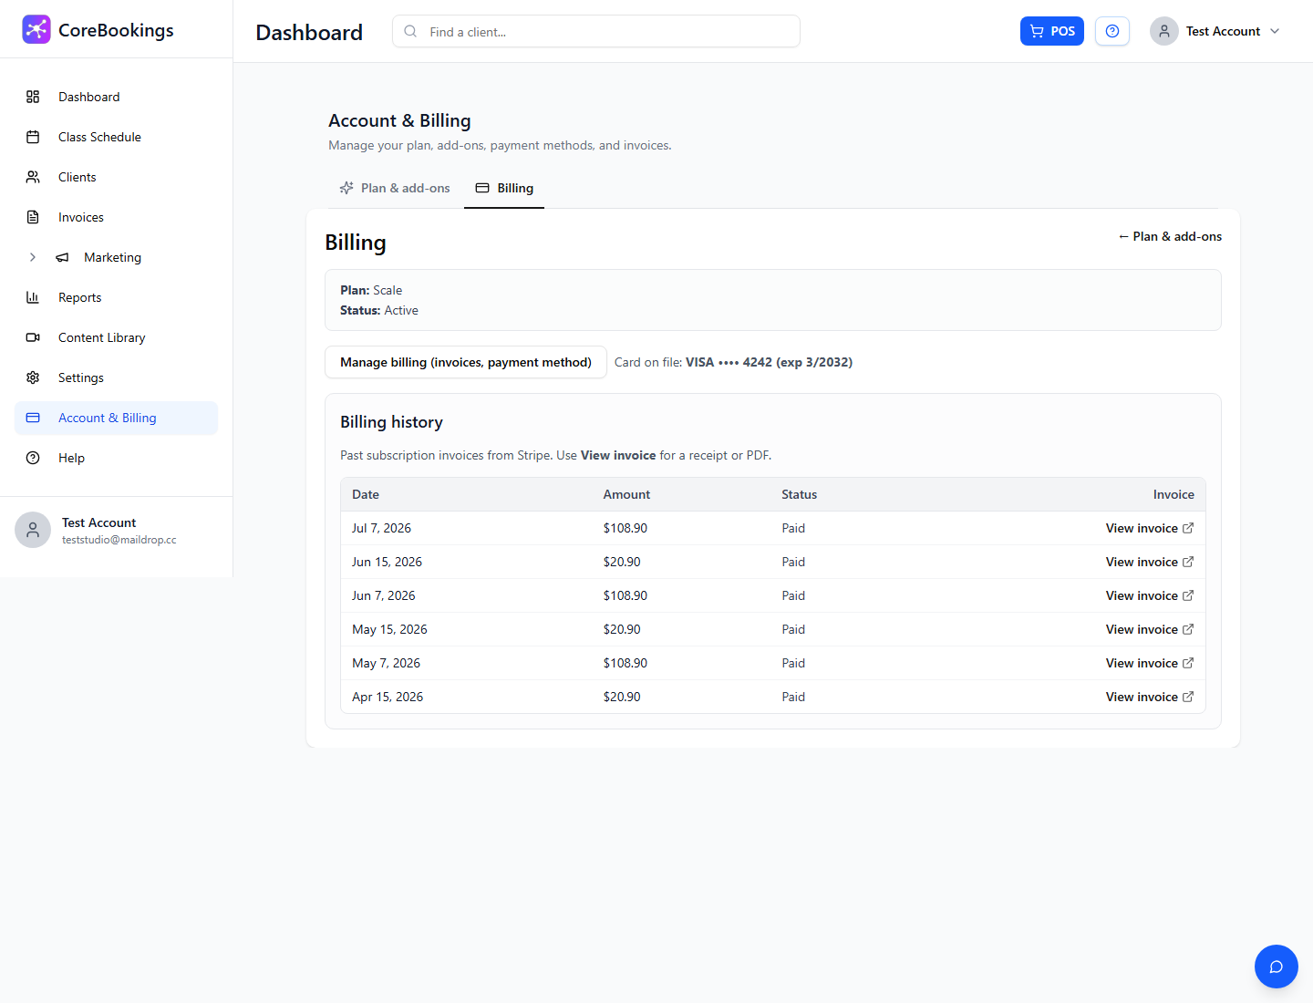Focus the Find a client search field
This screenshot has height=1003, width=1313.
[x=596, y=31]
